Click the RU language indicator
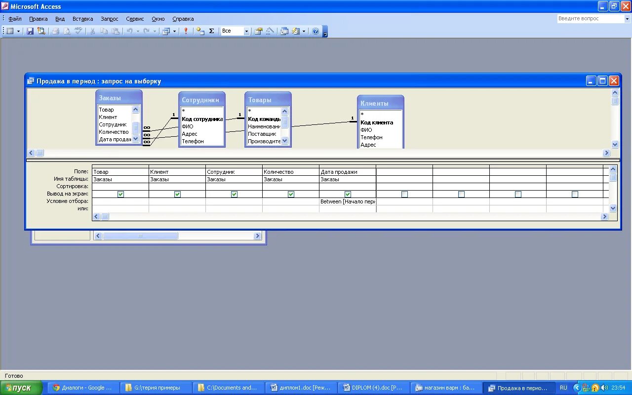Viewport: 632px width, 395px height. point(563,388)
